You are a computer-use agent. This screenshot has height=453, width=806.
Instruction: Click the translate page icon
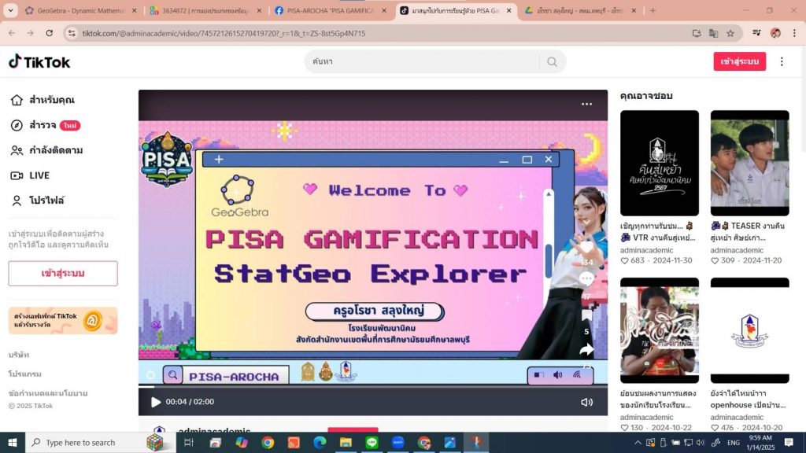[x=713, y=33]
